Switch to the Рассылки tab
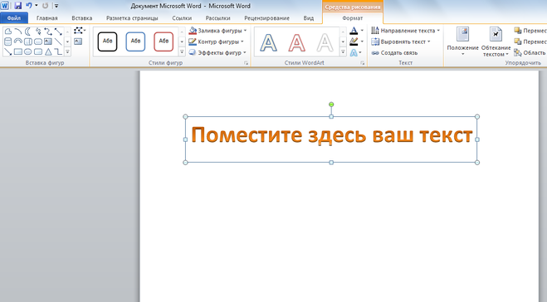 218,18
